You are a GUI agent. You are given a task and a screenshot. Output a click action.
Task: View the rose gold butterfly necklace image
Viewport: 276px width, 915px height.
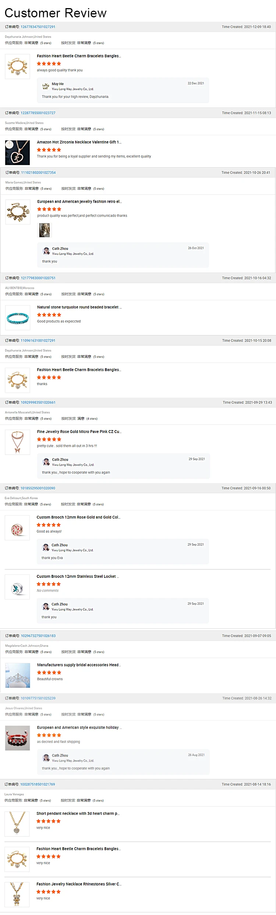click(17, 442)
